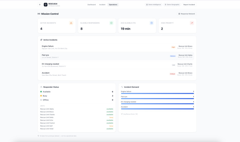
Task: Click the Engine failure demand bar
Action: 157,94
